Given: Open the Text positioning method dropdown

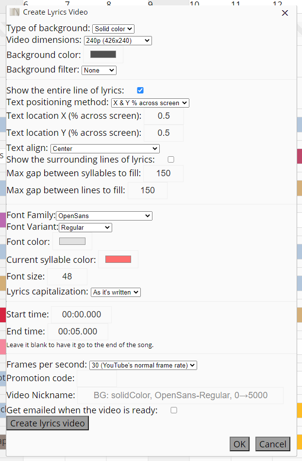Looking at the screenshot, I should pos(150,103).
